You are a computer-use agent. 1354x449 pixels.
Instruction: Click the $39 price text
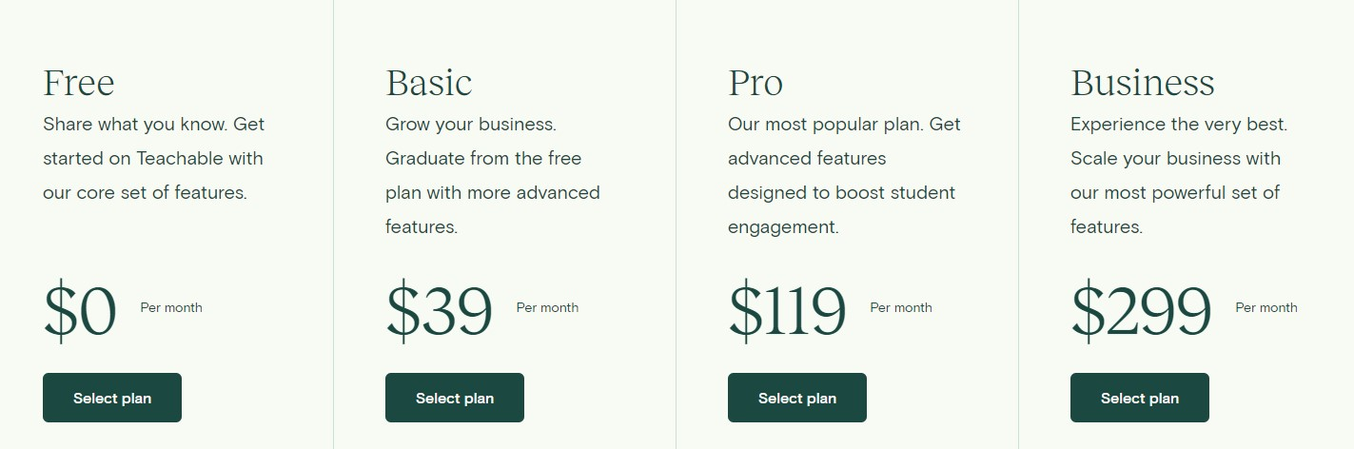point(440,312)
